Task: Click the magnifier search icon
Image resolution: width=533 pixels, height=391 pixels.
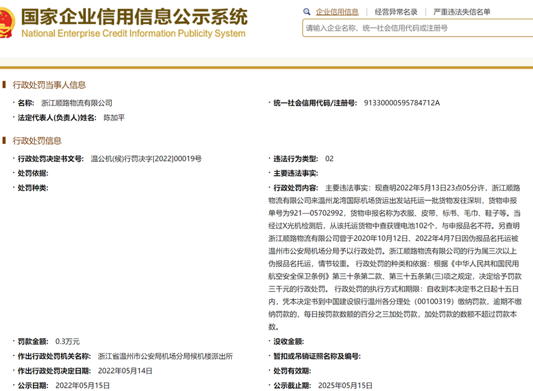Action: pyautogui.click(x=306, y=12)
